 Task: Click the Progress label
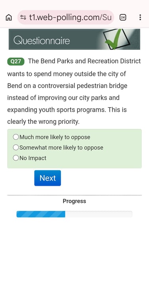[74, 201]
